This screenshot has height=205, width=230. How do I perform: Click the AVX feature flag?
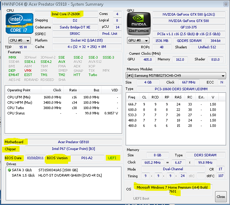pyautogui.click(x=62, y=62)
